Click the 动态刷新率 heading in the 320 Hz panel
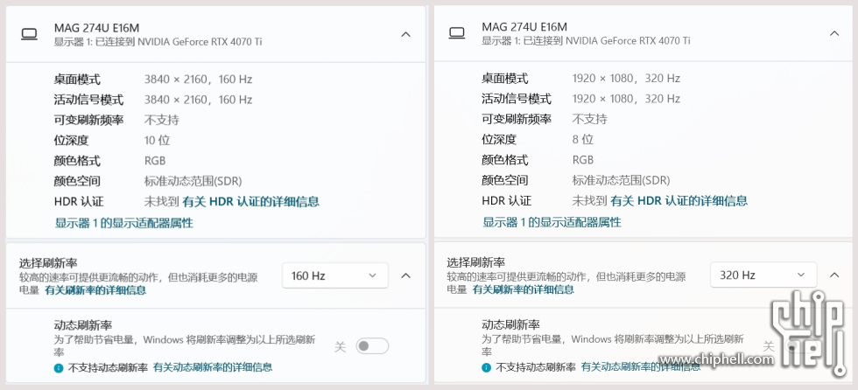The image size is (858, 390). [x=511, y=324]
